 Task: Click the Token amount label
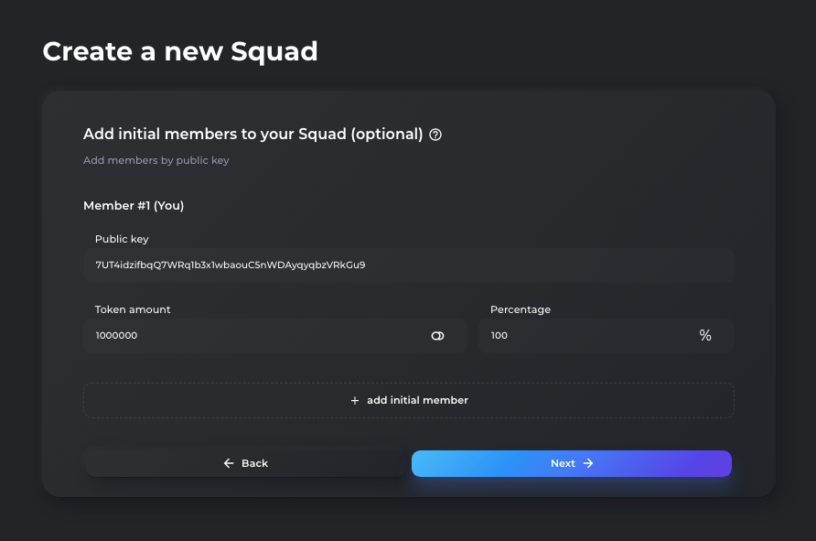(133, 309)
